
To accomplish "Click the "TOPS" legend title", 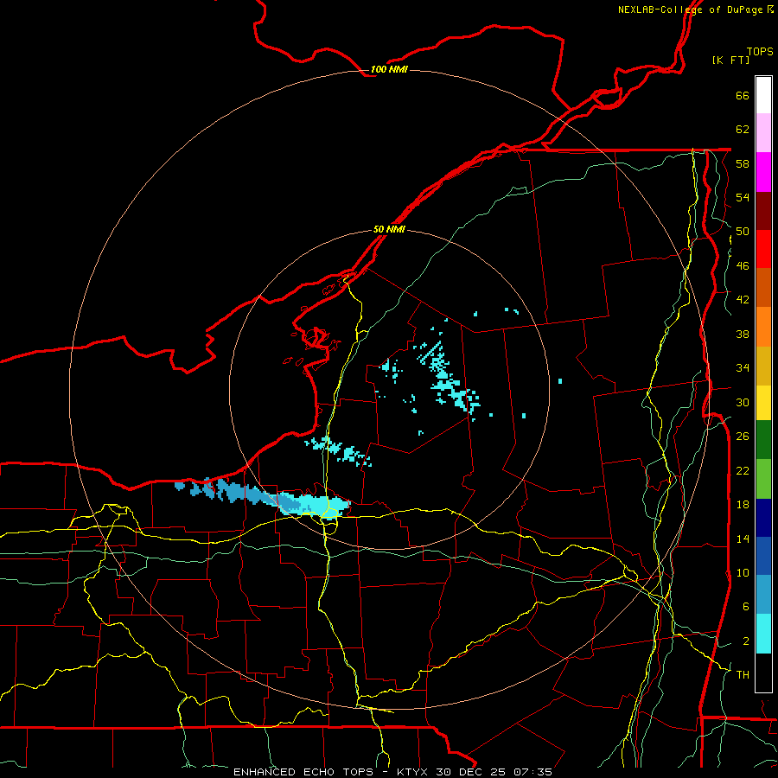I will (760, 51).
